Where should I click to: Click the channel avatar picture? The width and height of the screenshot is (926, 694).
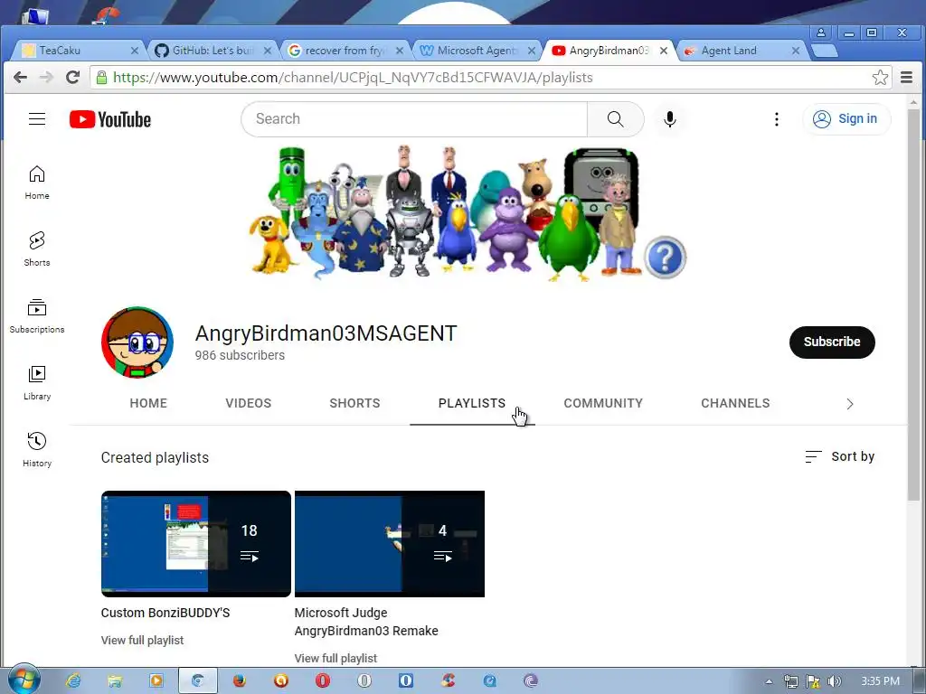coord(137,342)
